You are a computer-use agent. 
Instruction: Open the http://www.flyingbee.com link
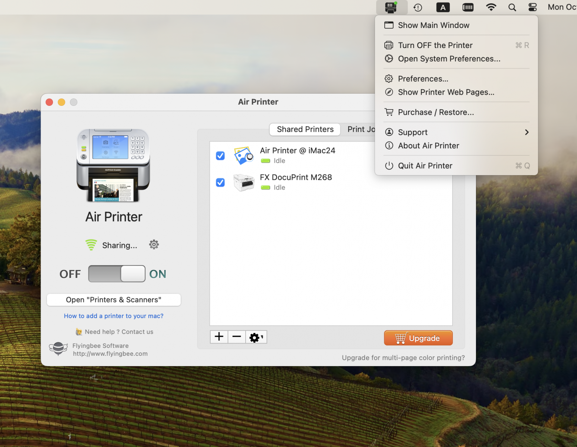coord(110,354)
